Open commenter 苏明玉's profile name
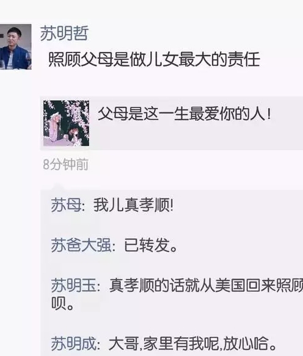This screenshot has height=356, width=303. click(73, 285)
